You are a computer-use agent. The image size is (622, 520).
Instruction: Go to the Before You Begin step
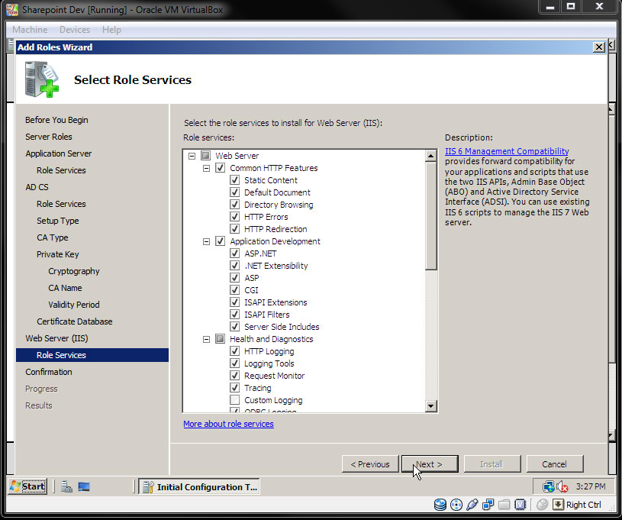click(x=56, y=120)
